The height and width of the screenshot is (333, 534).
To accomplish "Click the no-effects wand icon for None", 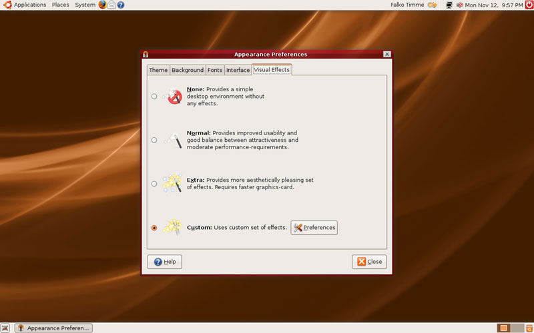I will (174, 97).
